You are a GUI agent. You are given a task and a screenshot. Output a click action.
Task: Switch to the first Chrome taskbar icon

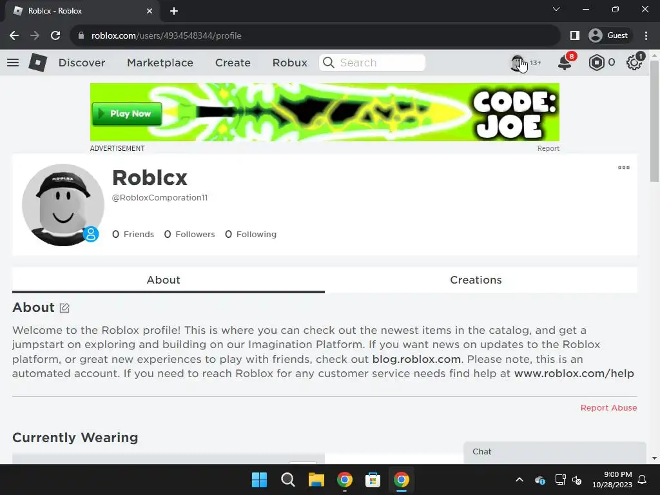(x=345, y=480)
